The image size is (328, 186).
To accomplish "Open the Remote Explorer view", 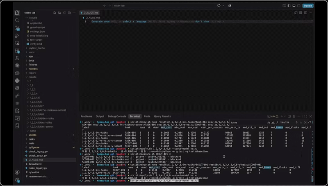I will pyautogui.click(x=17, y=43).
